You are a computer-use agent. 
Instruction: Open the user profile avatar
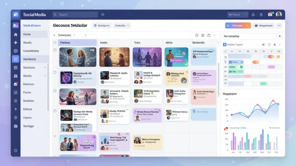point(279,14)
